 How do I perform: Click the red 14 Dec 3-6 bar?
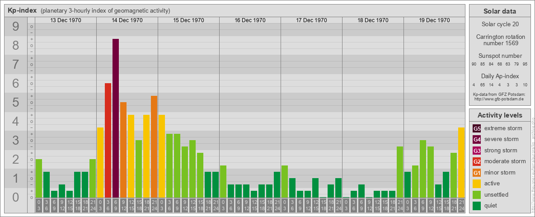(108, 140)
